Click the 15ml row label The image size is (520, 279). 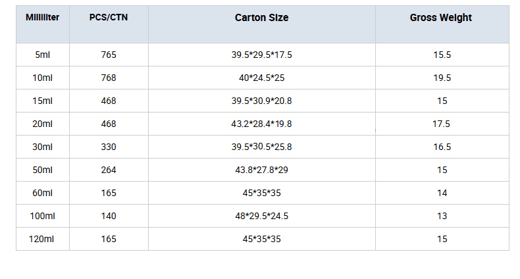click(x=42, y=101)
